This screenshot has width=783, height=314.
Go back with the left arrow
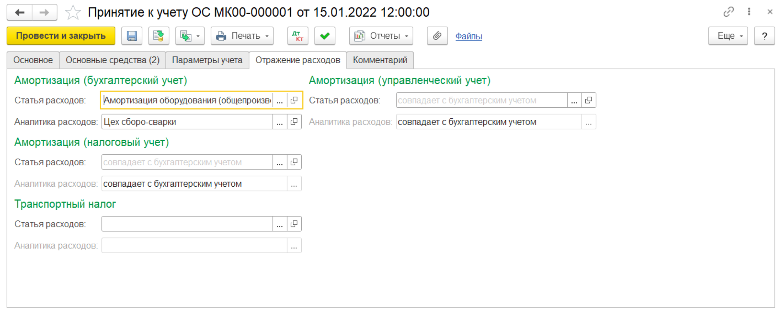20,13
